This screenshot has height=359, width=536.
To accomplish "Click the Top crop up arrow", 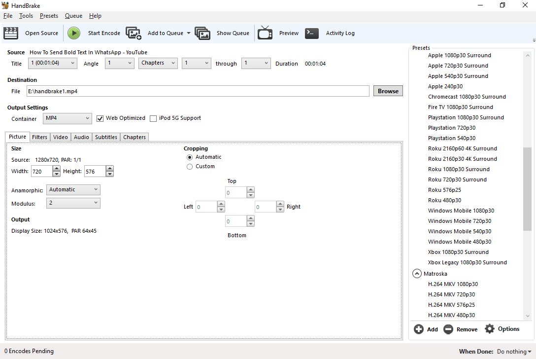I will tap(251, 189).
